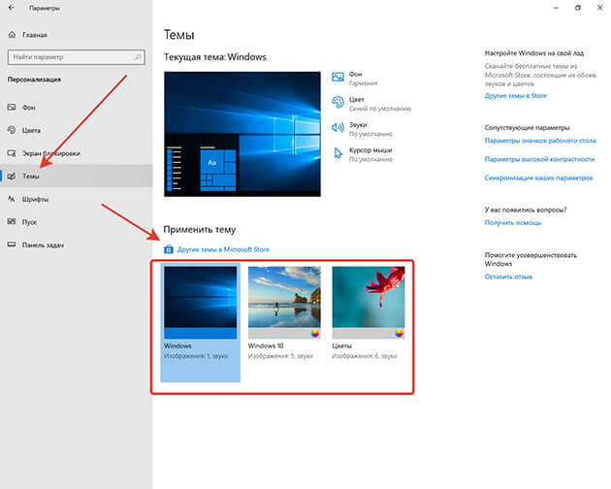Open Фон Гармония background setting
This screenshot has height=489, width=611.
coord(355,78)
